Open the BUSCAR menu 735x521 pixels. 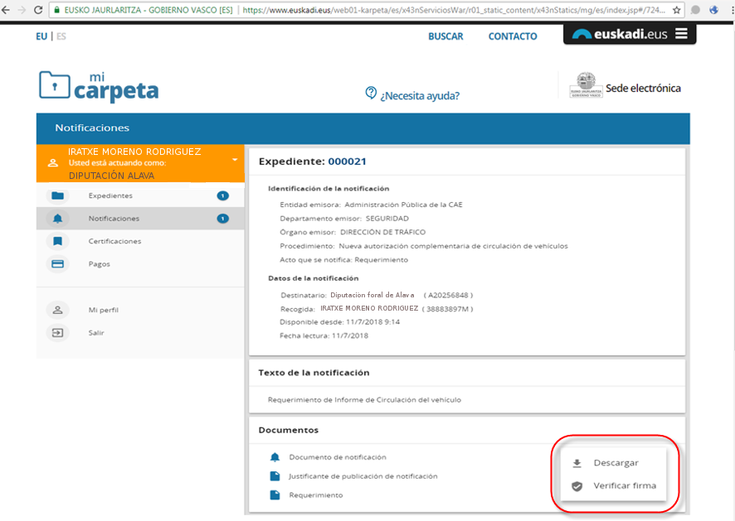coord(445,36)
